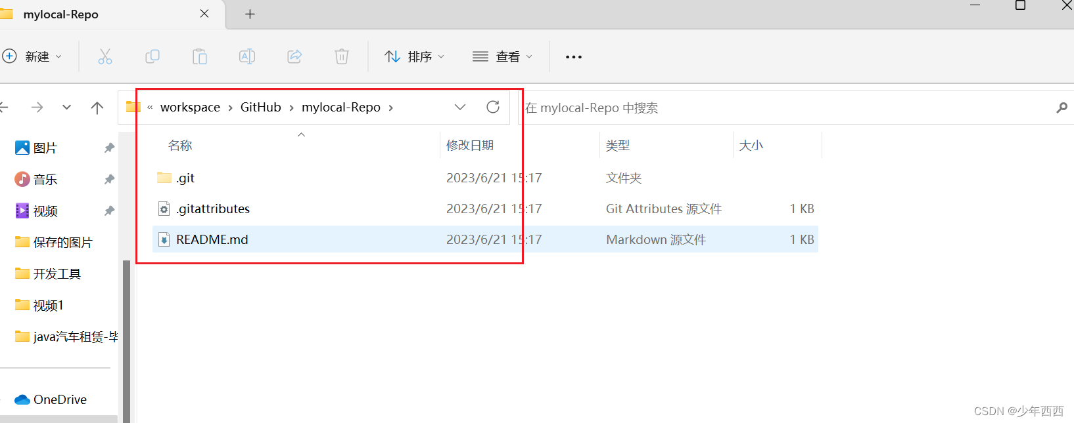Maximize the Explorer window

1020,5
